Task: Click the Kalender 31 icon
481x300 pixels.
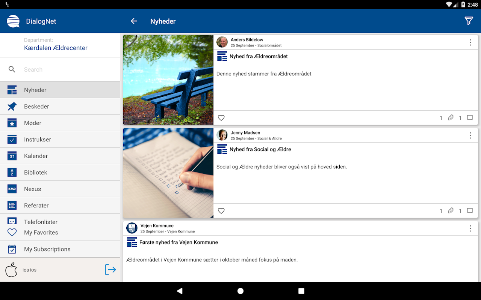Action: coord(12,156)
